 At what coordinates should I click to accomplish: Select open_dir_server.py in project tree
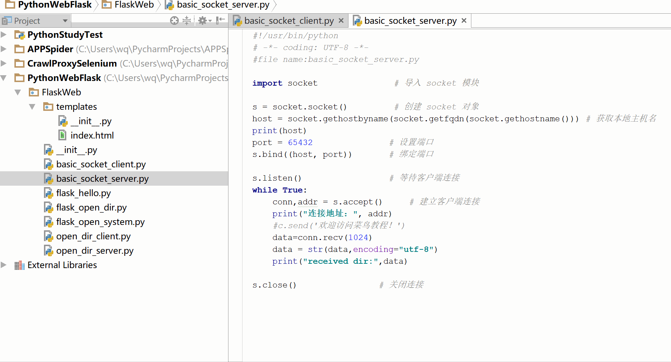(x=95, y=250)
